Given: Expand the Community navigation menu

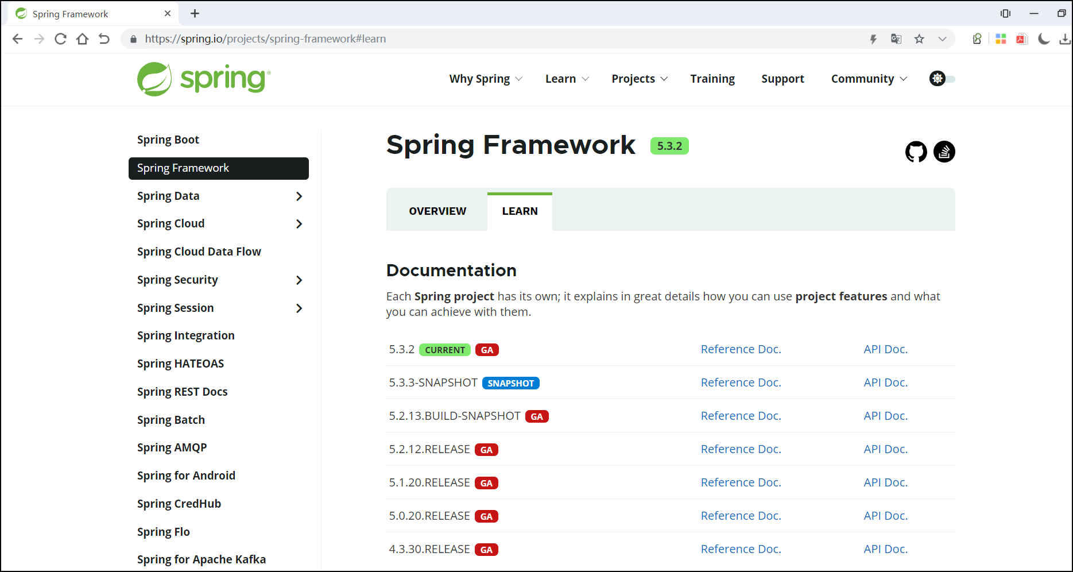Looking at the screenshot, I should [x=869, y=79].
